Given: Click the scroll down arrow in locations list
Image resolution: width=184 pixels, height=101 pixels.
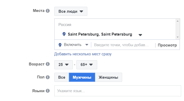Looking at the screenshot, I should tap(178, 37).
